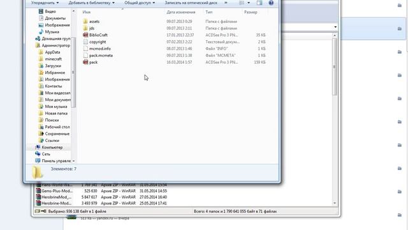
Task: Click the sidebar scrollbar thumb
Action: tap(73, 72)
